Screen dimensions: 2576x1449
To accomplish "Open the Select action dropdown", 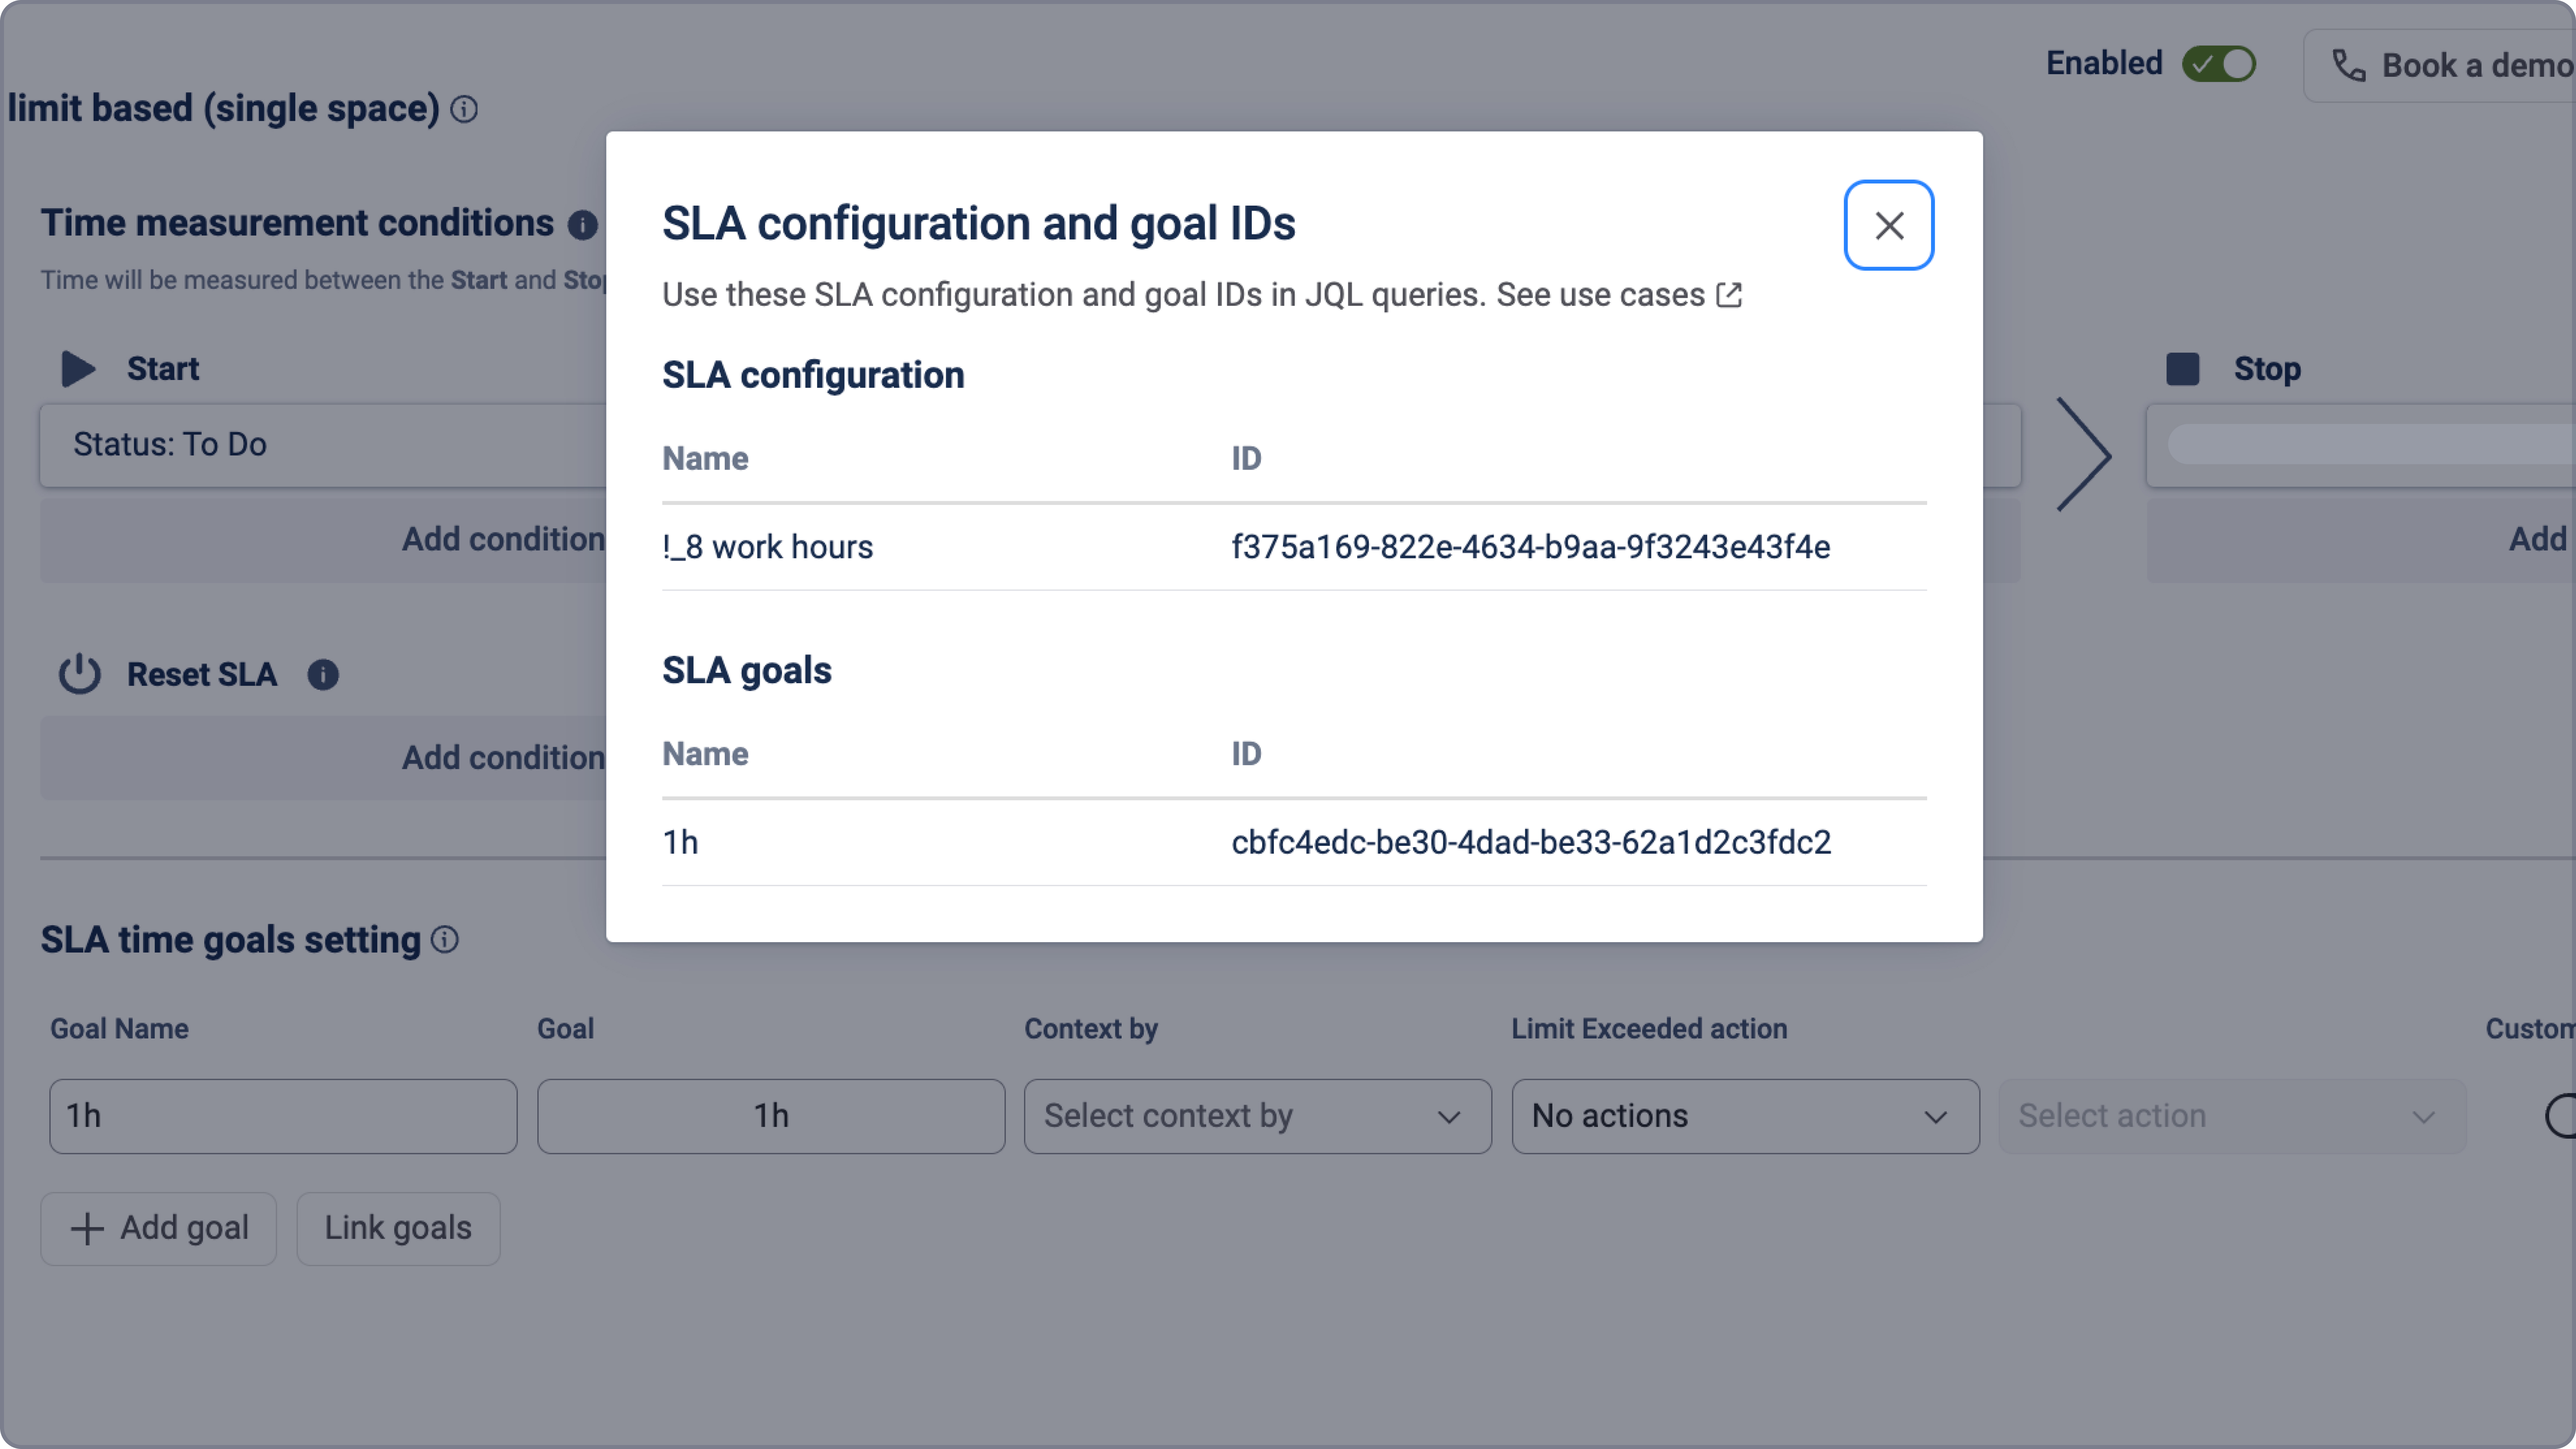I will [2231, 1116].
